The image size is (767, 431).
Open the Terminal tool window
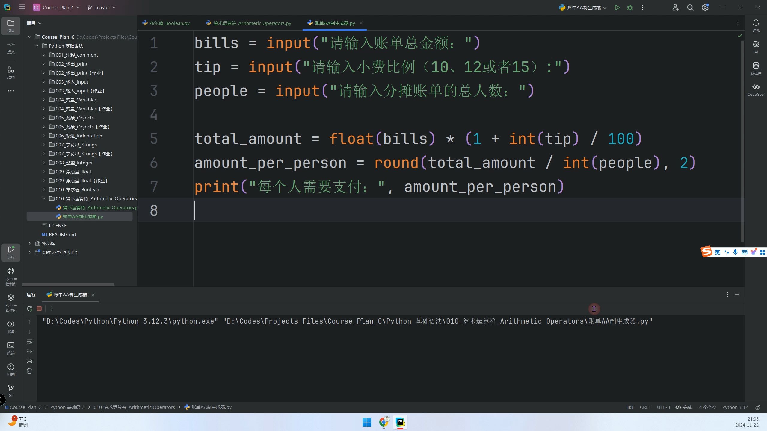coord(11,348)
